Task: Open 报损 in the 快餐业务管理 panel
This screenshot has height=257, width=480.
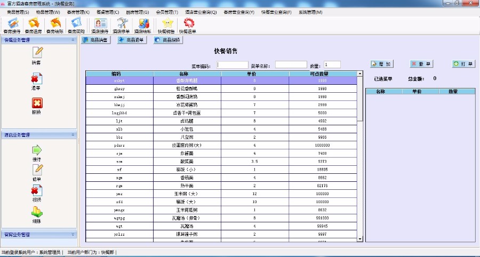Action: [36, 106]
